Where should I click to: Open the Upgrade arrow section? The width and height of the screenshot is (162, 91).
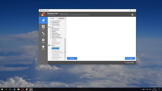pos(43,47)
